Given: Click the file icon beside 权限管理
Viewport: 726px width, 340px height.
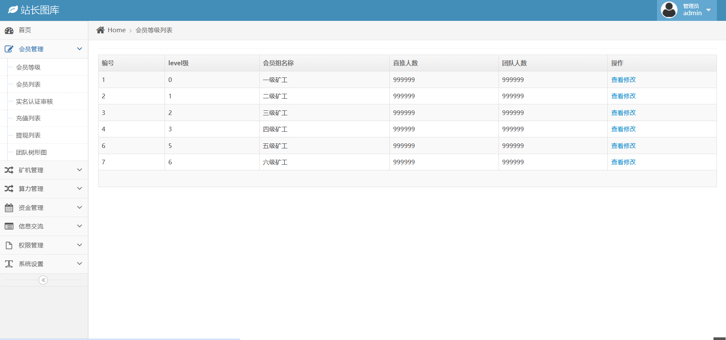Looking at the screenshot, I should point(9,245).
